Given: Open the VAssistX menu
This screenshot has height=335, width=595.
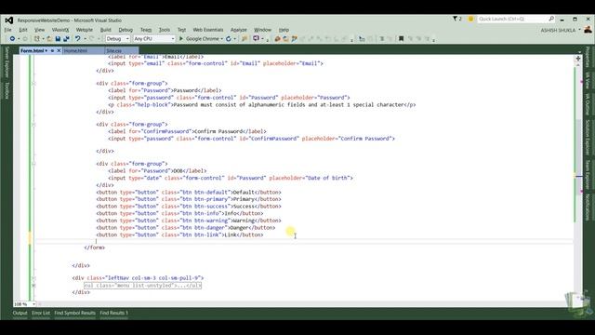Looking at the screenshot, I should [x=60, y=30].
